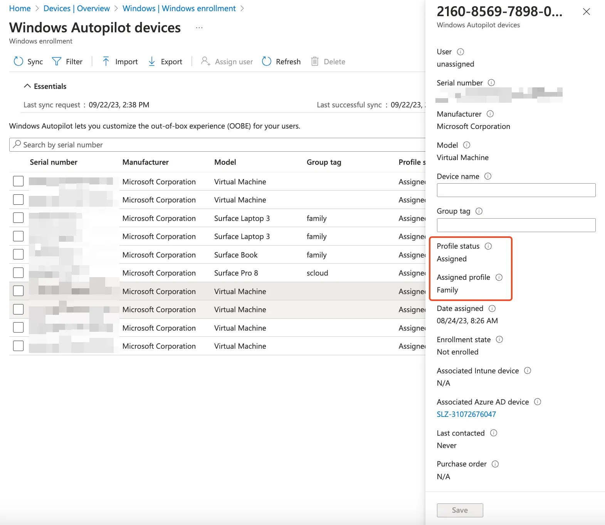
Task: Click the Filter toolbar label
Action: pyautogui.click(x=74, y=62)
